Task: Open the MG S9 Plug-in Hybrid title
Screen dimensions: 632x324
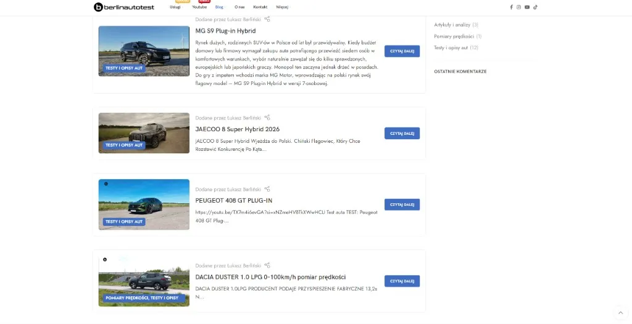Action: 225,31
